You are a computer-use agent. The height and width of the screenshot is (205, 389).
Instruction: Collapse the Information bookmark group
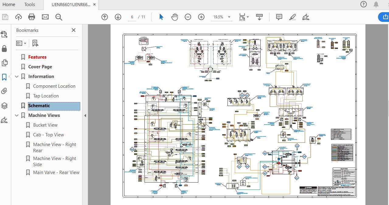(17, 77)
